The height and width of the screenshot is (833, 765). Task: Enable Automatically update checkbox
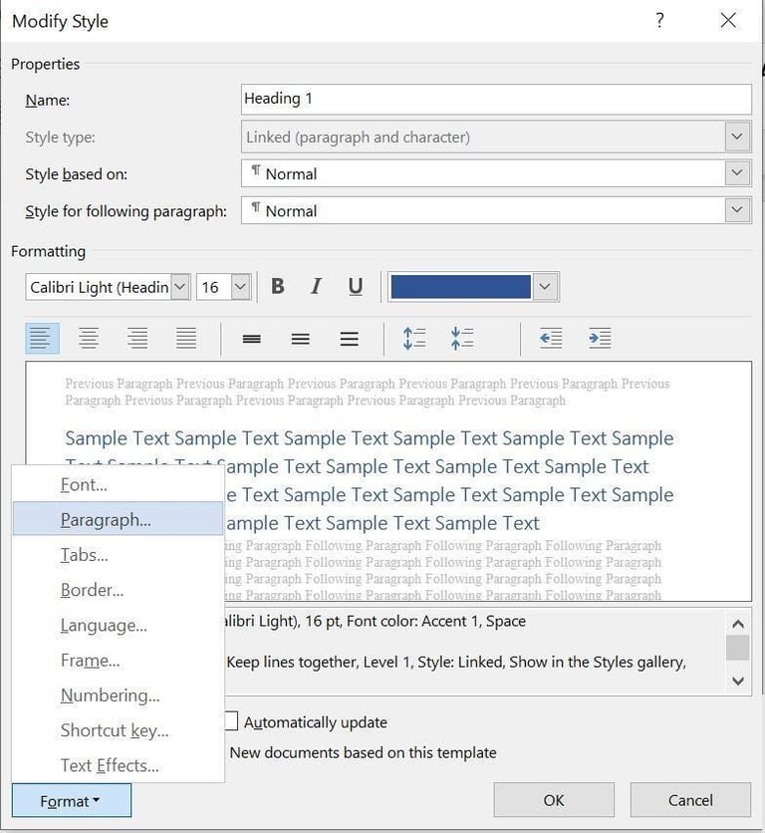coord(231,721)
